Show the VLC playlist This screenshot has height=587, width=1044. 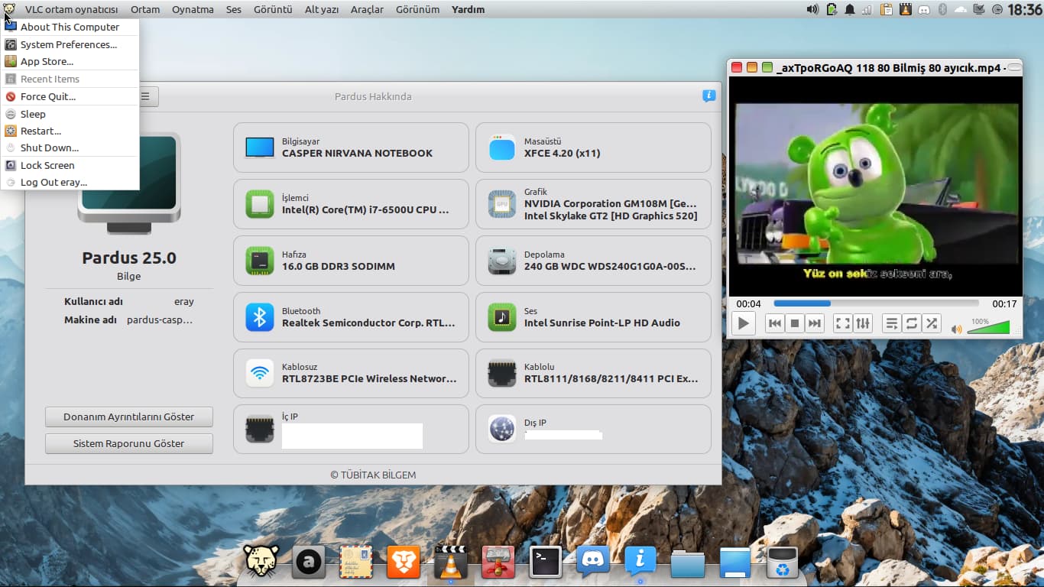[892, 323]
